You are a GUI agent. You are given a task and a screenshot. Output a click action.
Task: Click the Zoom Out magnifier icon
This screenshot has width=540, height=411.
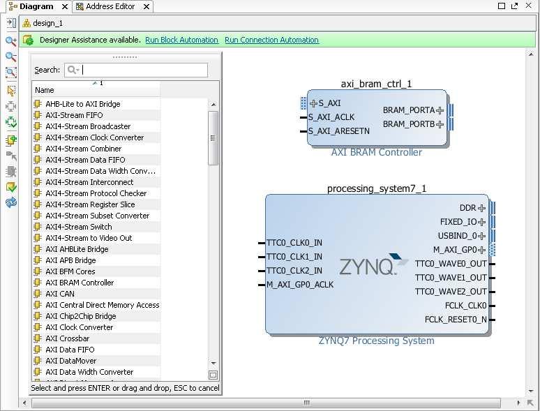tap(11, 57)
